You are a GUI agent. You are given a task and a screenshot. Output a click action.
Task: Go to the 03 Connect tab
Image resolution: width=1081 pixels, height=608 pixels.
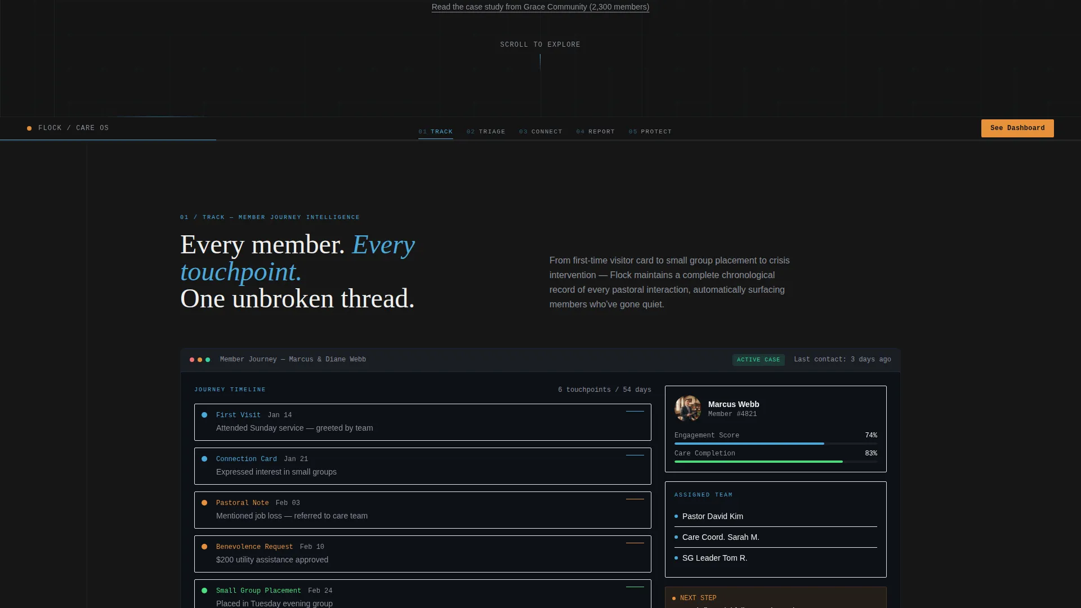point(540,132)
